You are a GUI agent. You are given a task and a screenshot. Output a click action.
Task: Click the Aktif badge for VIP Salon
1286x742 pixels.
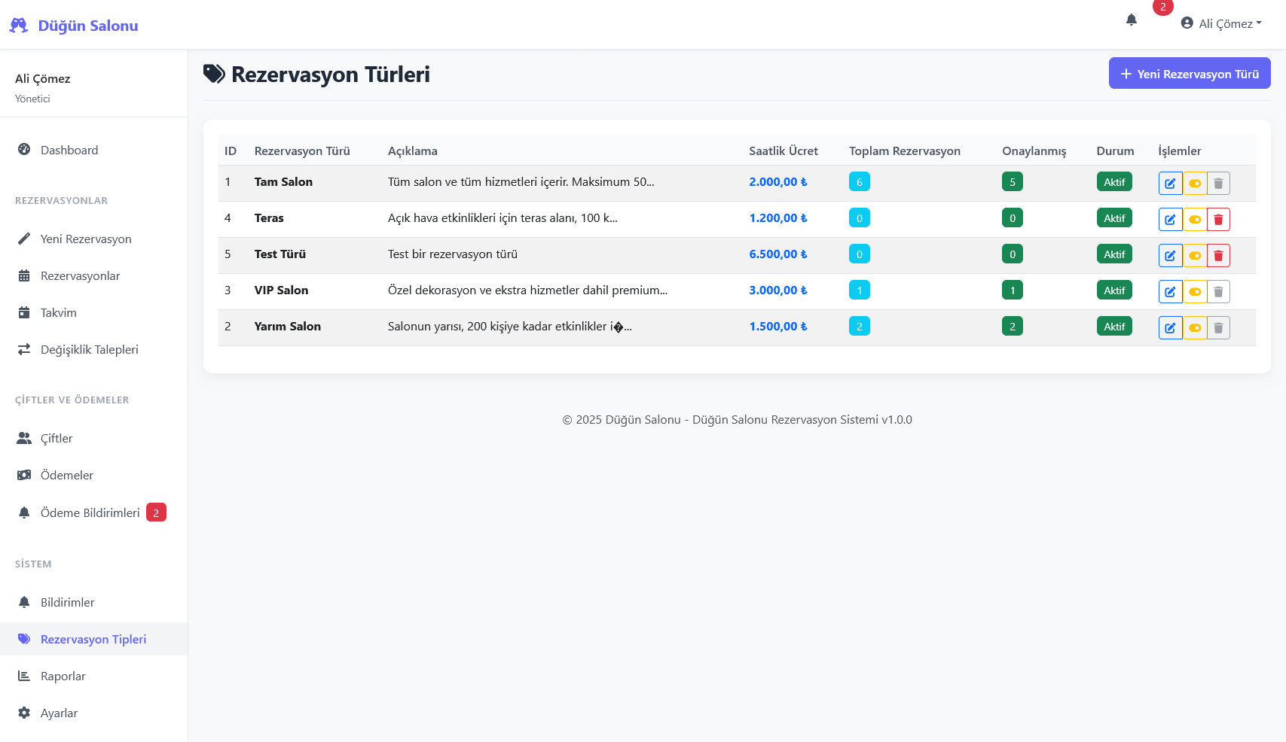[1113, 290]
